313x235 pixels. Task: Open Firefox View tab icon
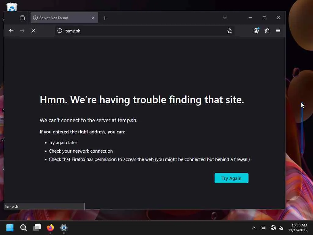(22, 18)
